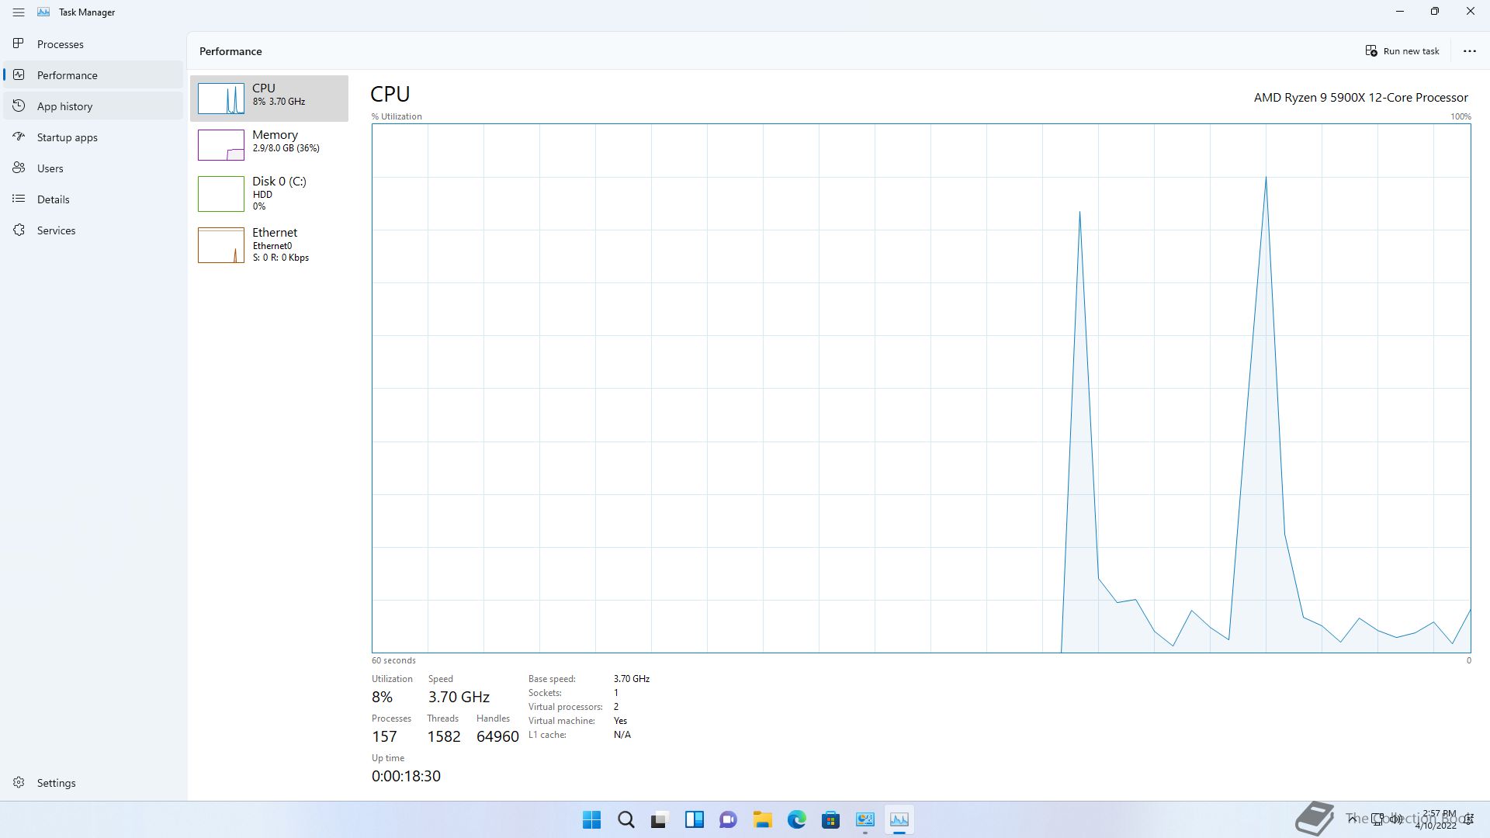Viewport: 1490px width, 838px height.
Task: Click the Performance page heading
Action: pyautogui.click(x=230, y=51)
